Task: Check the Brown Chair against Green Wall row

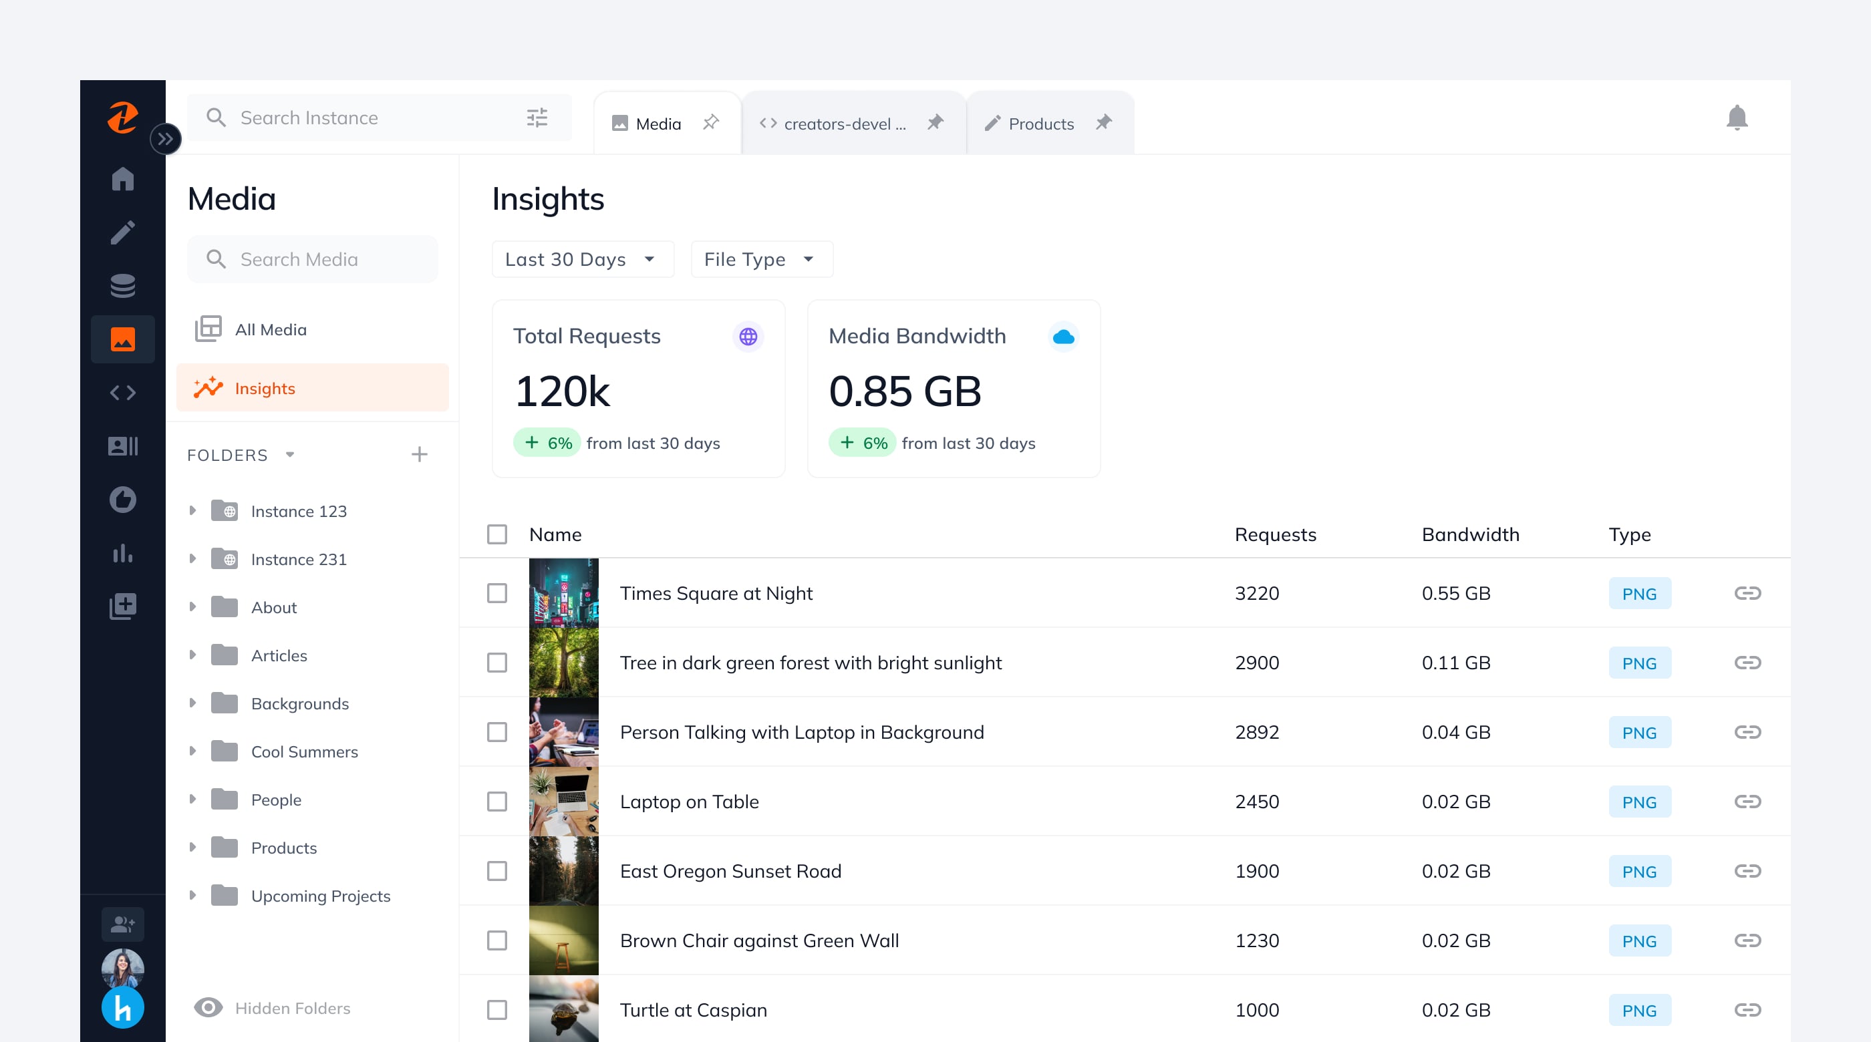Action: pyautogui.click(x=496, y=941)
